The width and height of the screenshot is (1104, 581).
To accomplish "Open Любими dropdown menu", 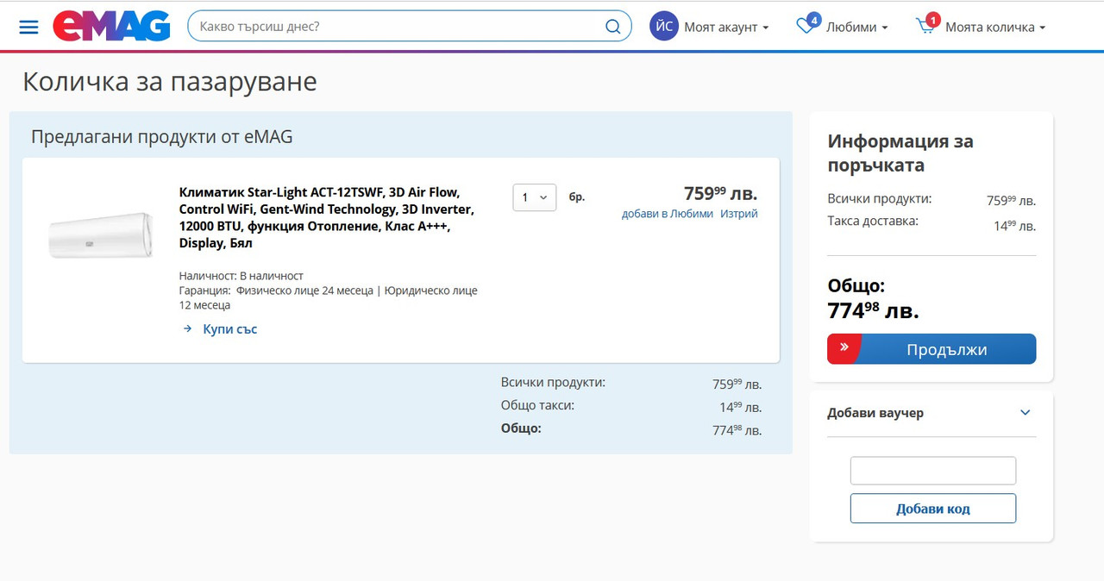I will pyautogui.click(x=856, y=27).
